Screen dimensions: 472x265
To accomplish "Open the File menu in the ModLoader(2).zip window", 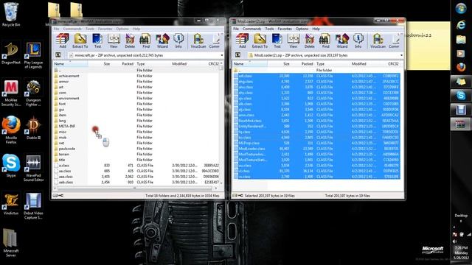I will coord(236,29).
